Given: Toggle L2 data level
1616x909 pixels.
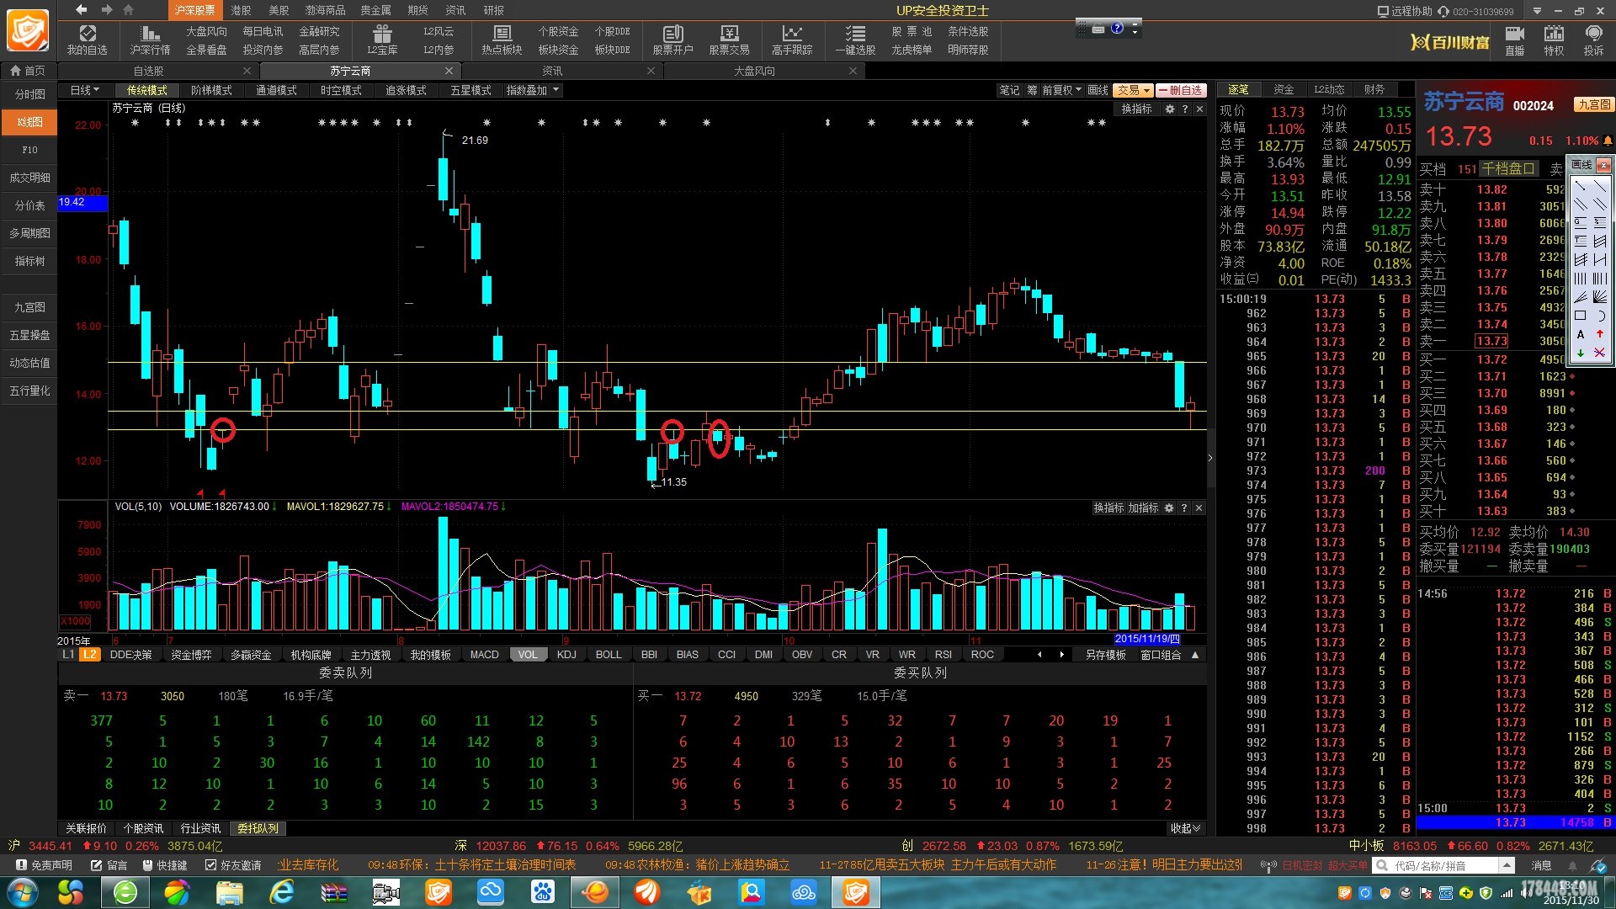Looking at the screenshot, I should 90,655.
